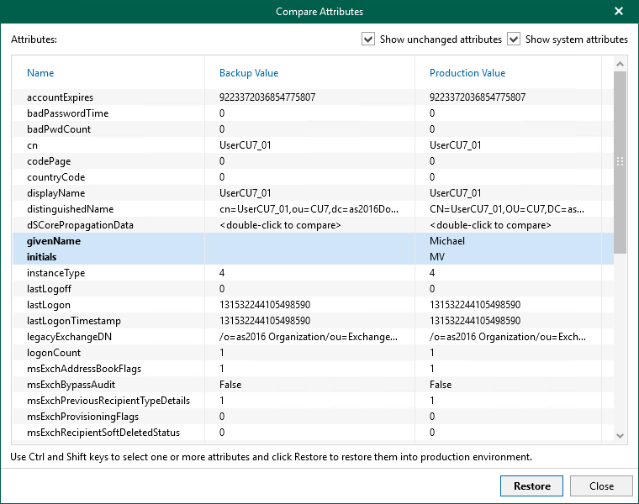Select the distinguishedName attribute row
Image resolution: width=639 pixels, height=504 pixels.
[x=70, y=209]
